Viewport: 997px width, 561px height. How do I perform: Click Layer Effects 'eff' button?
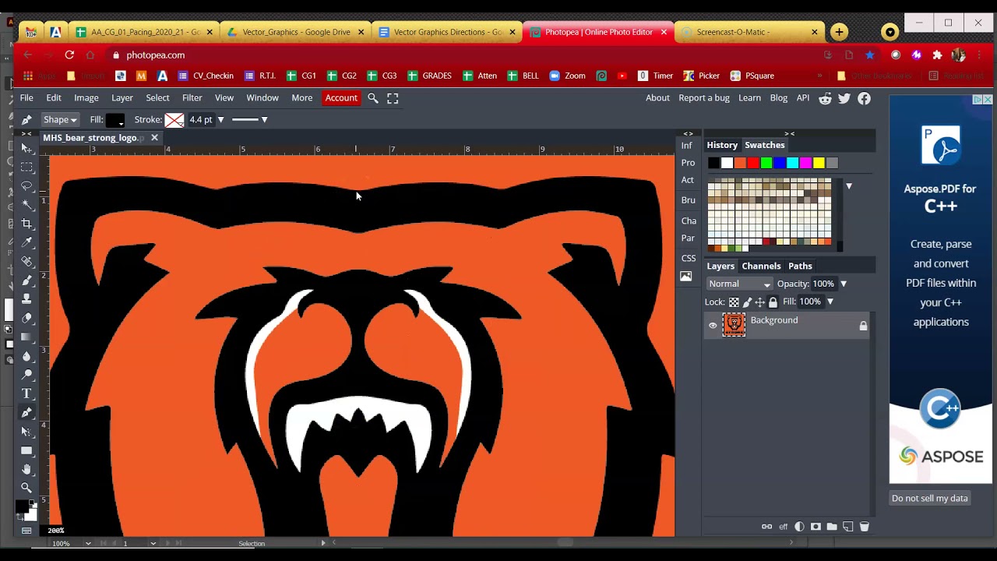click(783, 527)
